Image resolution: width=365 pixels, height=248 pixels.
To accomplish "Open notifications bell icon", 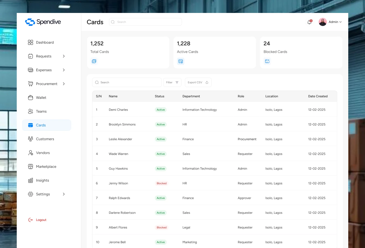I will point(309,22).
